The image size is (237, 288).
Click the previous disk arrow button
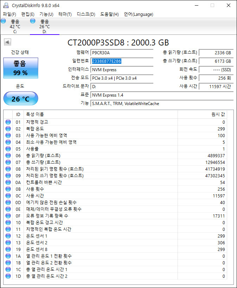point(7,42)
